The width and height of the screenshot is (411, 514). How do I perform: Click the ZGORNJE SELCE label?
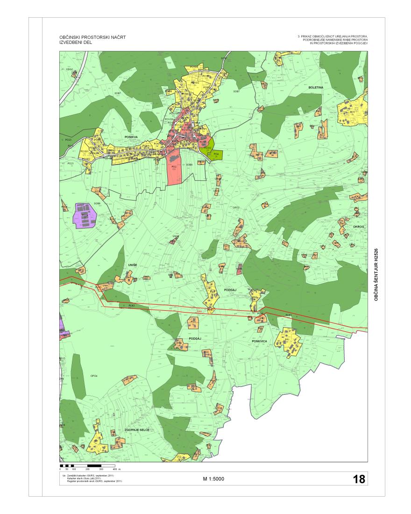136,429
